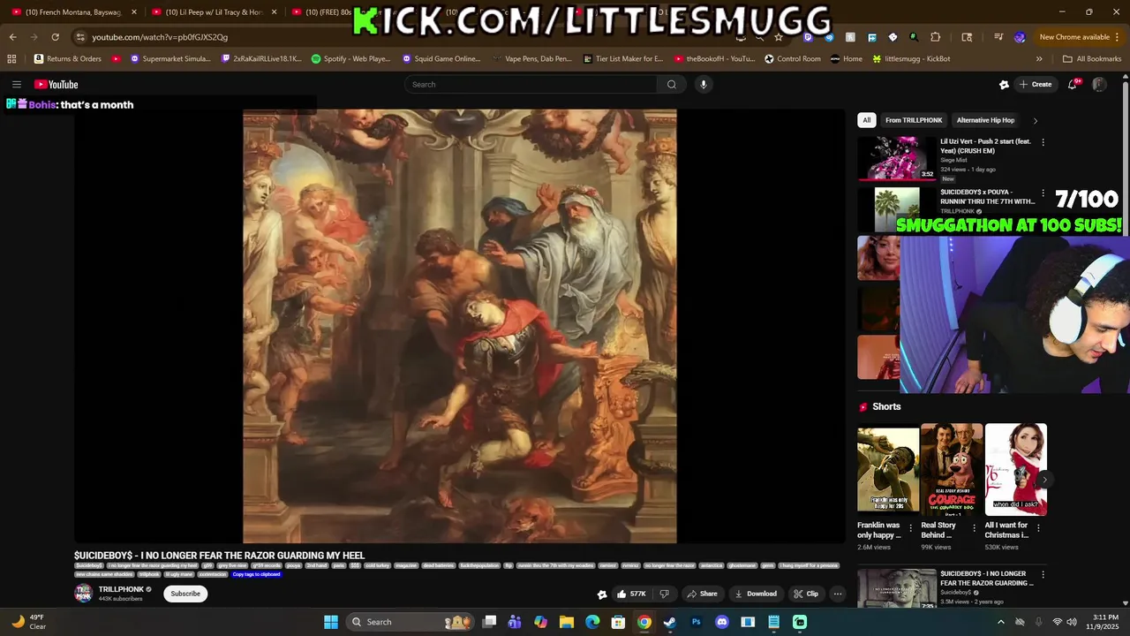The height and width of the screenshot is (636, 1130).
Task: Go to the YouTube home logo
Action: click(56, 85)
